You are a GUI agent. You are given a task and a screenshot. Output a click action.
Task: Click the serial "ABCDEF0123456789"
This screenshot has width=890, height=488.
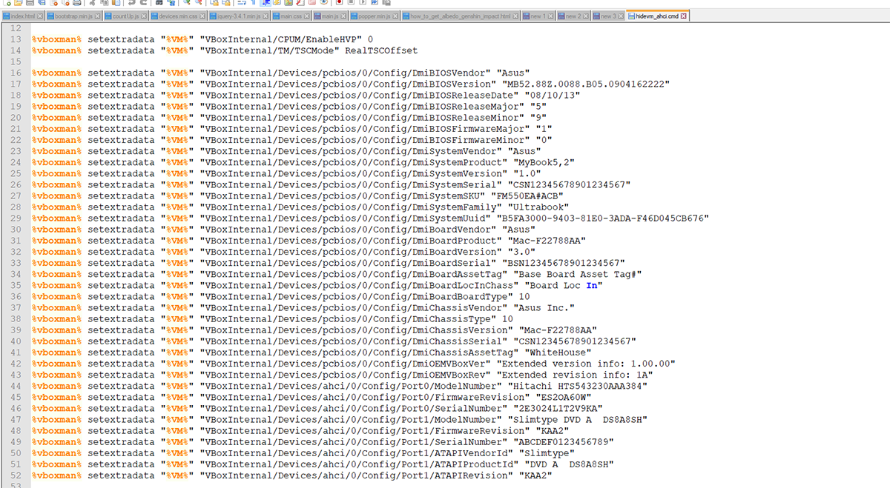coord(567,441)
